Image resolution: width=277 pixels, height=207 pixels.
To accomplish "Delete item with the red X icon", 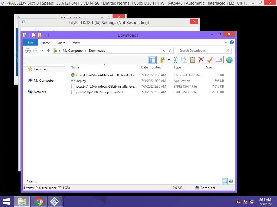I will coord(201,60).
